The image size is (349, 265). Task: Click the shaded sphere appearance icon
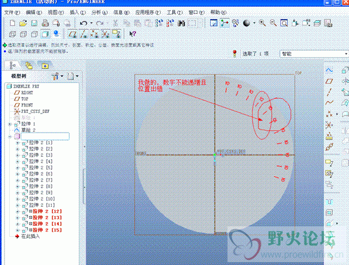click(x=246, y=23)
